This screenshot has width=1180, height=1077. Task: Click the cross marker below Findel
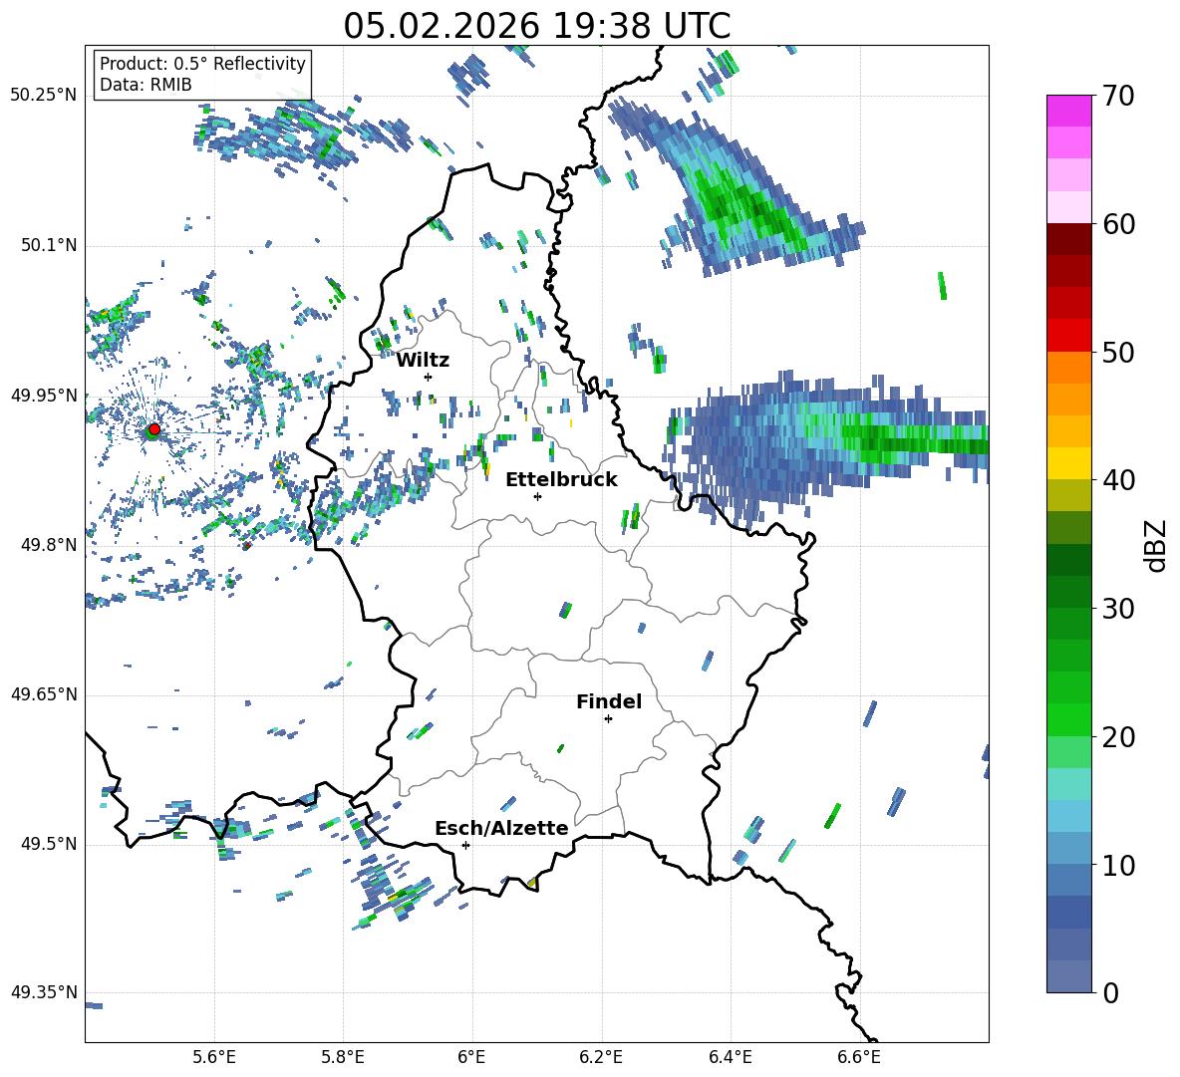609,719
